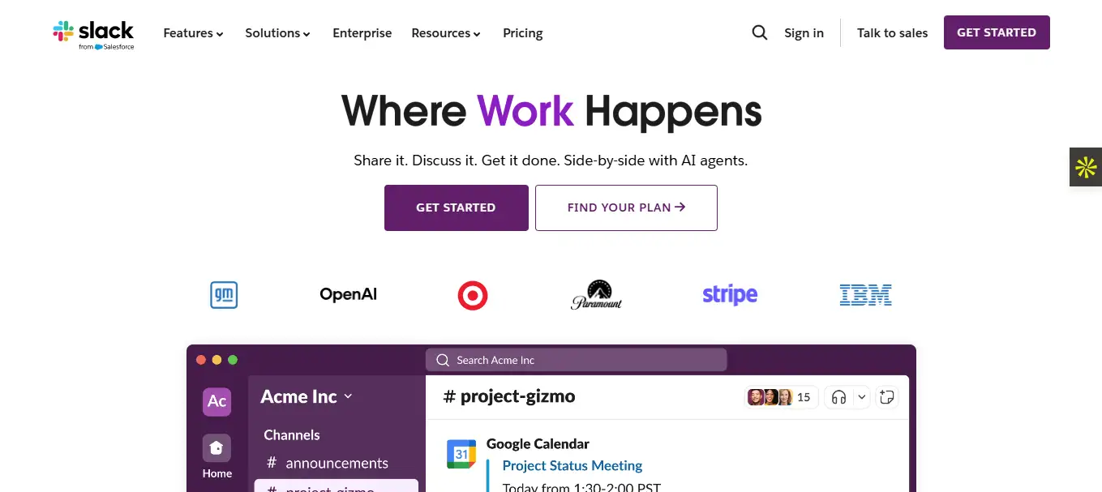Follow the FIND YOUR PLAN link
The width and height of the screenshot is (1102, 492).
click(626, 207)
